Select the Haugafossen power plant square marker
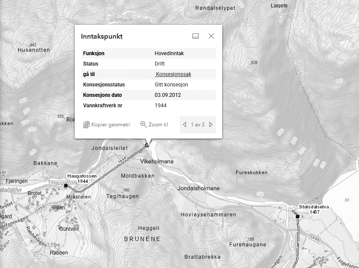Viewport: 359px width, 268px height. click(x=66, y=185)
